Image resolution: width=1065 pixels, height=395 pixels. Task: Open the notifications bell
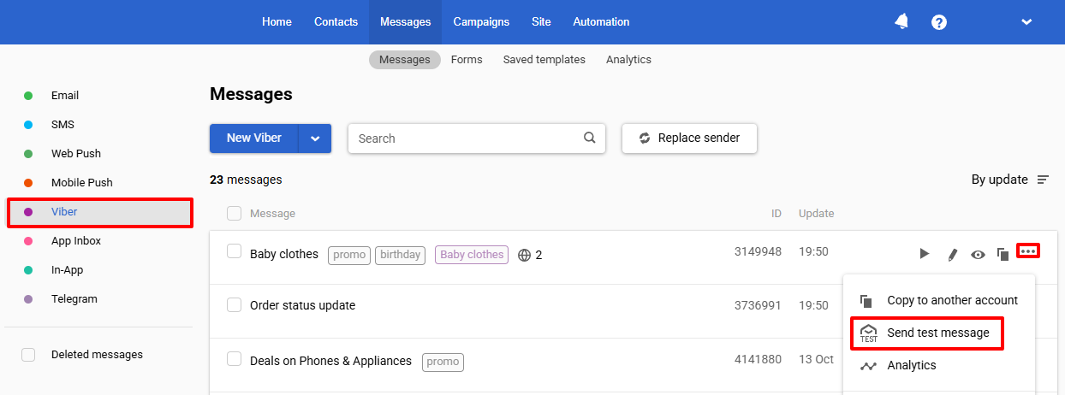coord(901,21)
